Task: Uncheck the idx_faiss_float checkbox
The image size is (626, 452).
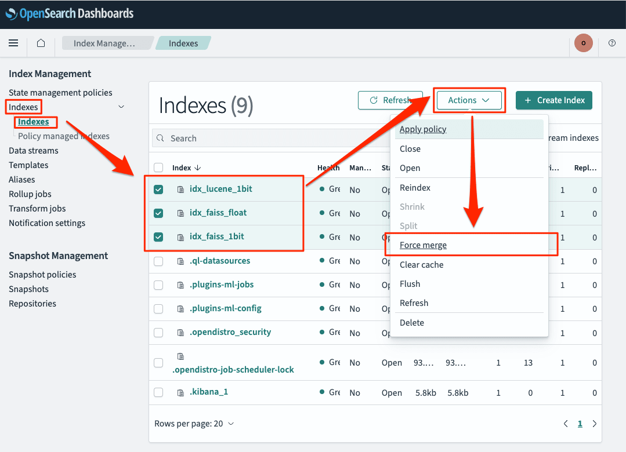Action: coord(158,213)
